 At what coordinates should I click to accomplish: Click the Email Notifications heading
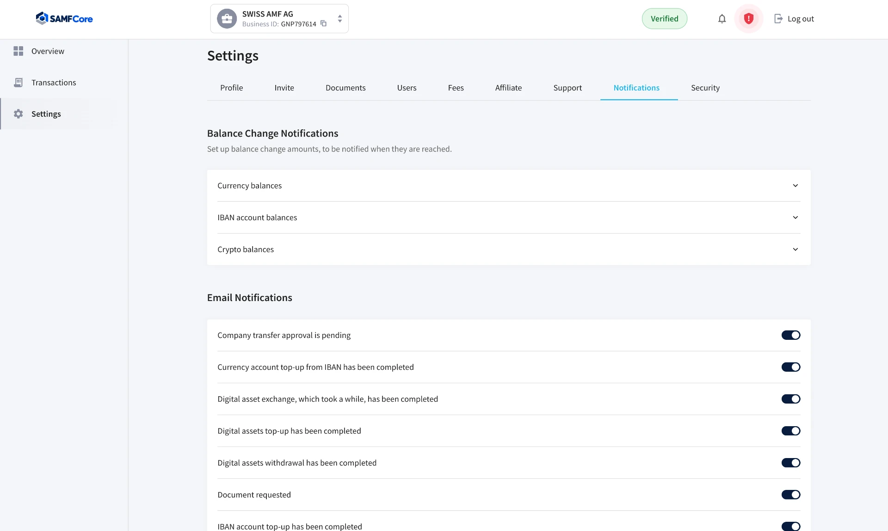point(250,298)
